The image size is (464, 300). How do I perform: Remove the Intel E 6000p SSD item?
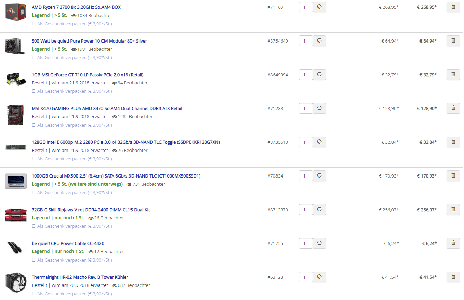point(453,142)
